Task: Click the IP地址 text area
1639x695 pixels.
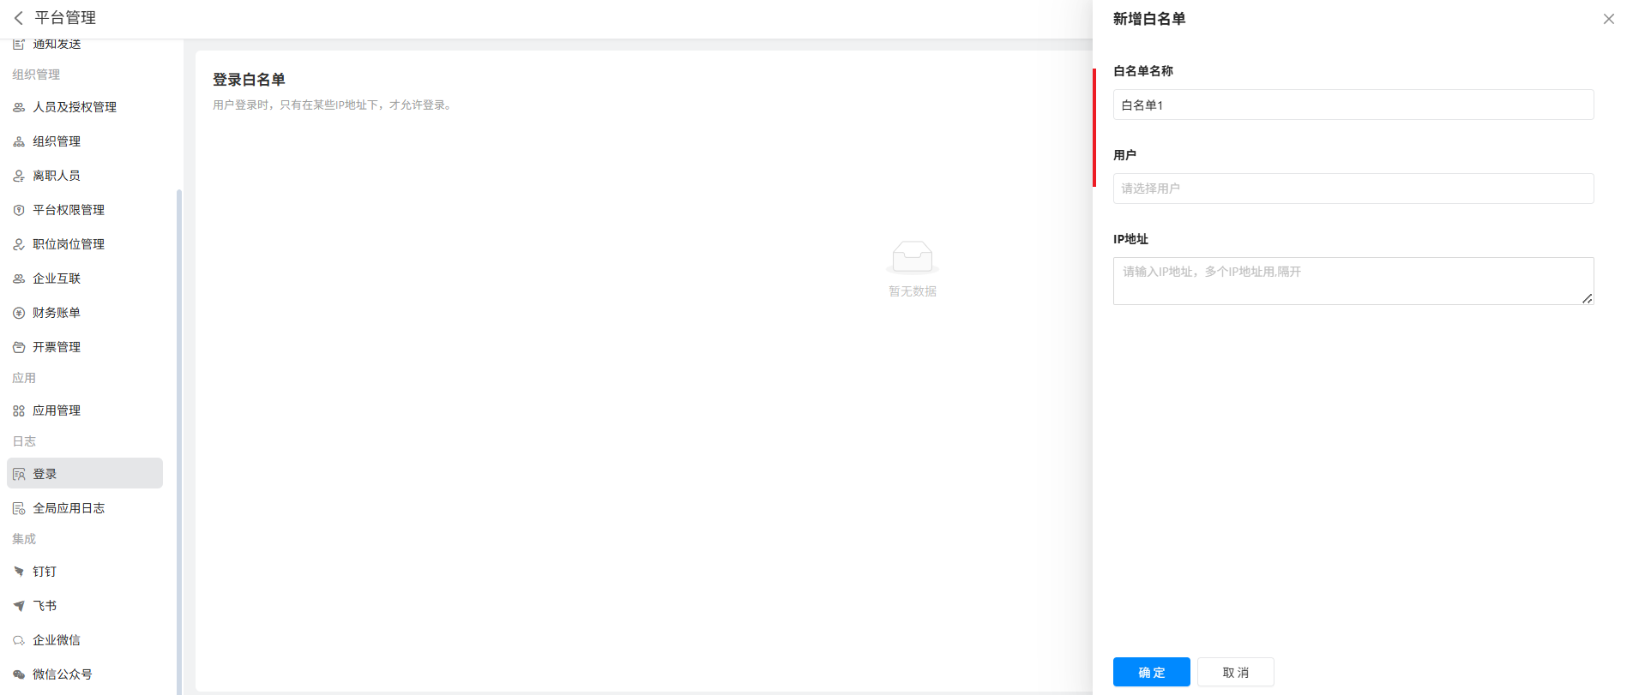Action: (x=1353, y=281)
